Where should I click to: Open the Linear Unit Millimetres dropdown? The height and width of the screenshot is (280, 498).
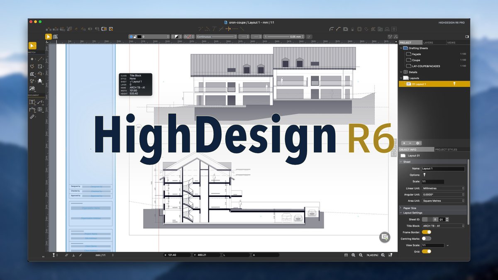443,188
